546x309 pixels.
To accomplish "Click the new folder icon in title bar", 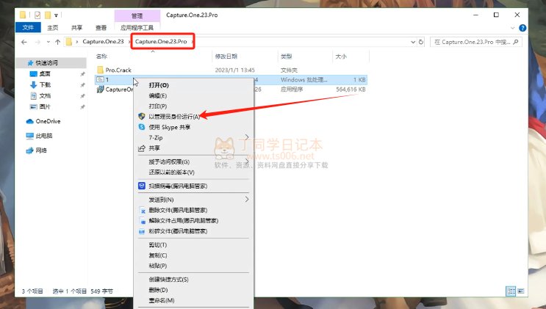I will click(x=48, y=15).
